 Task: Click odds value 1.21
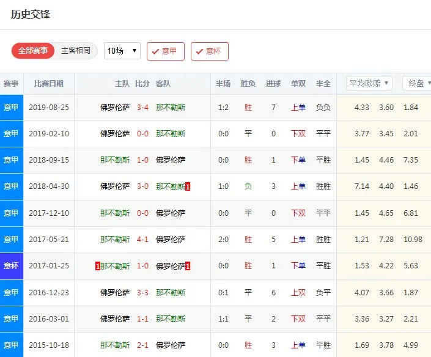pos(362,240)
